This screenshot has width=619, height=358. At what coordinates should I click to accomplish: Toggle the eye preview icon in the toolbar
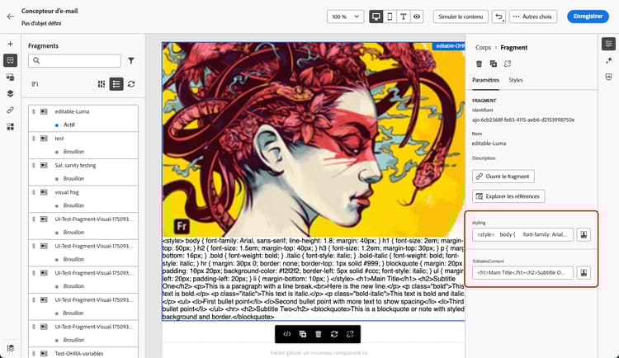click(417, 16)
